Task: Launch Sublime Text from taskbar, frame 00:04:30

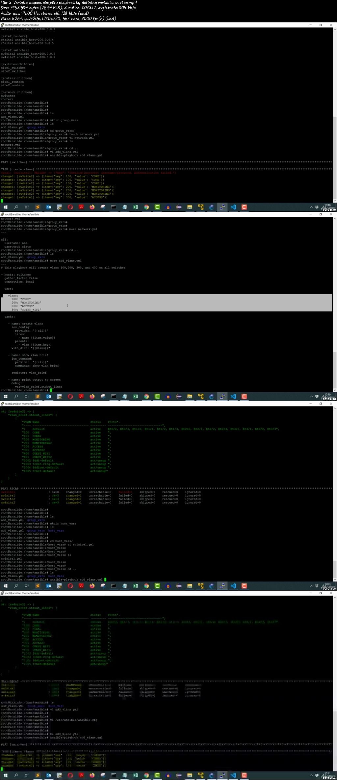Action: [38, 207]
